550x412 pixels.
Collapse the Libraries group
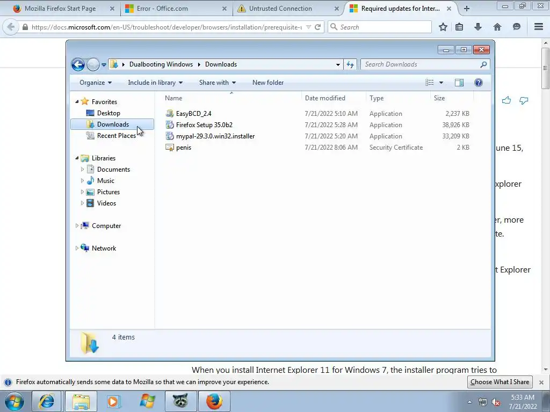pos(77,158)
